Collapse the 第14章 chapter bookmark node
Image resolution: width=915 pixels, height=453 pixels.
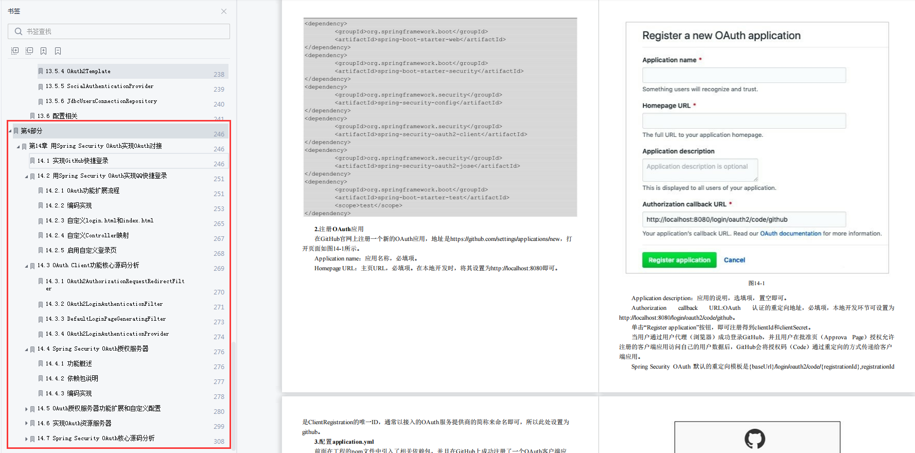[x=18, y=147]
